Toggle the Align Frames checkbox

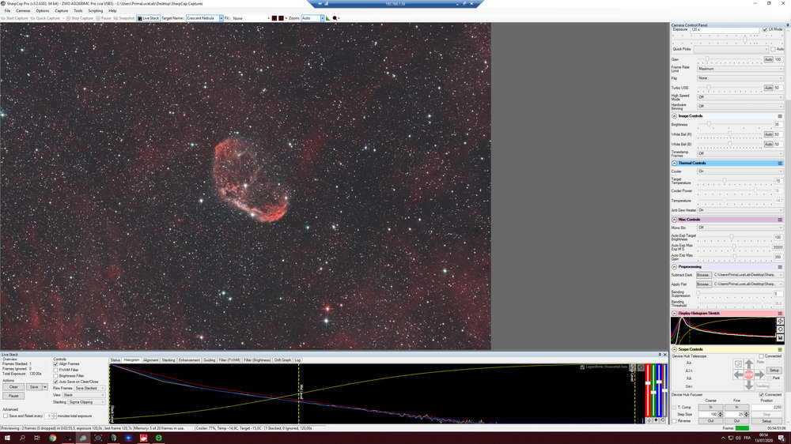pos(55,364)
